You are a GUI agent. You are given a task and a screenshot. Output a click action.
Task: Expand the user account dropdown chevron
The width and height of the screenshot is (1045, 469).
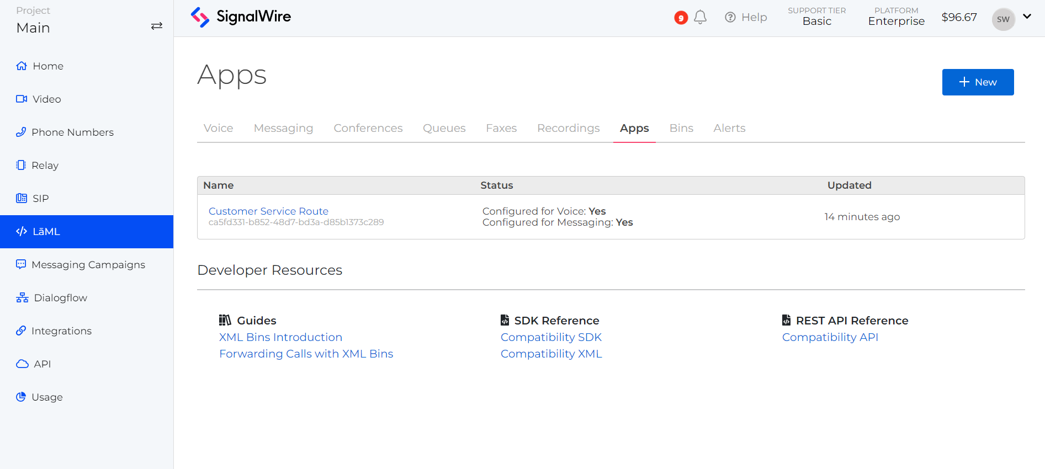tap(1027, 17)
